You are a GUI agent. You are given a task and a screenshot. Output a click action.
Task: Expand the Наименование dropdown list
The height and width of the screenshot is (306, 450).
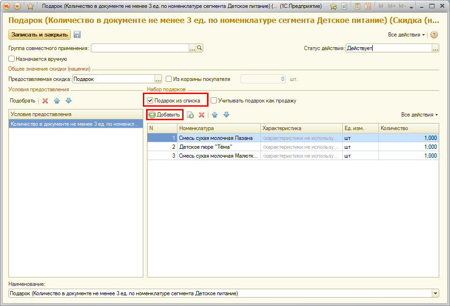point(435,293)
